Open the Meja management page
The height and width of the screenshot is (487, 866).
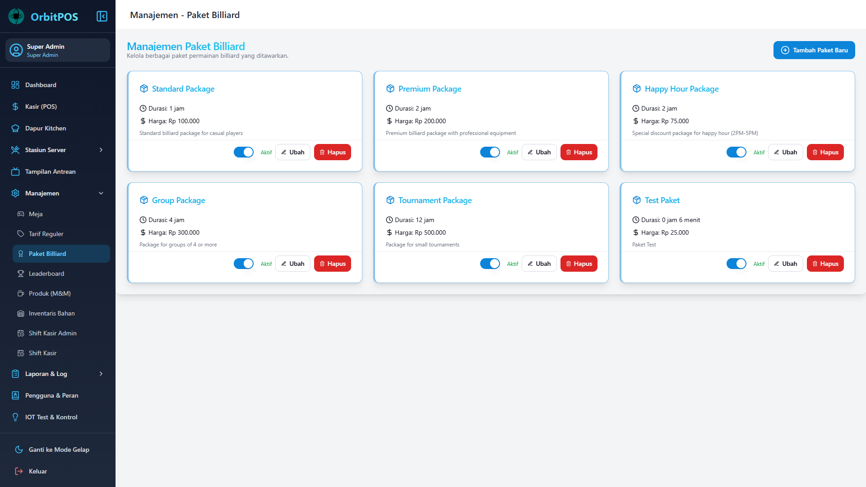[x=35, y=214]
